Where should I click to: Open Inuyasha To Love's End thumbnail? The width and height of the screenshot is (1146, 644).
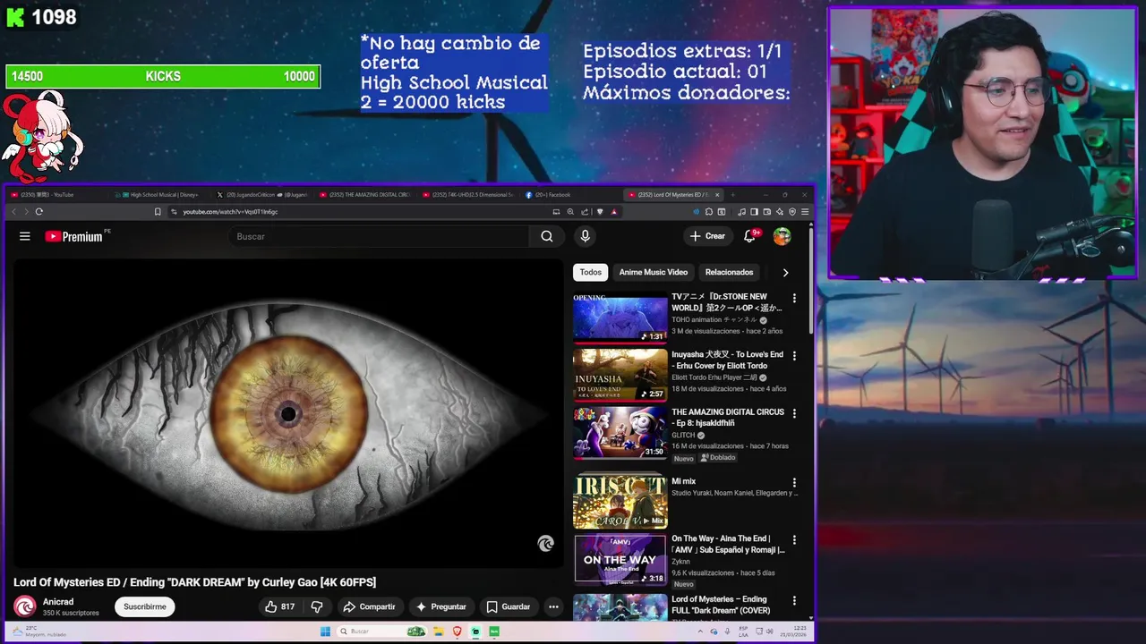coord(620,375)
